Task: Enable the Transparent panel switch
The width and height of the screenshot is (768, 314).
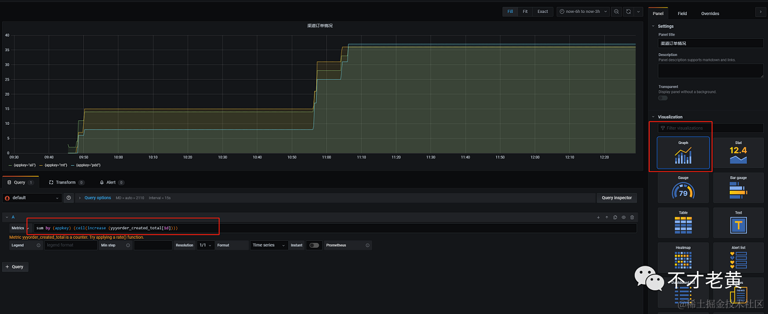Action: pos(663,98)
